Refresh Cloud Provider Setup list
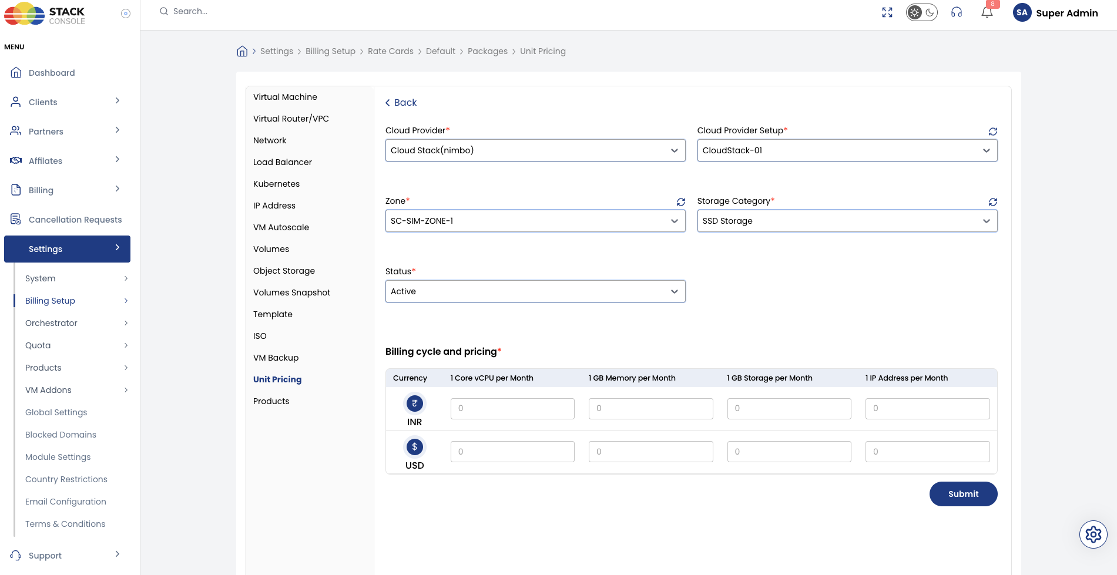Viewport: 1117px width, 575px height. point(993,132)
